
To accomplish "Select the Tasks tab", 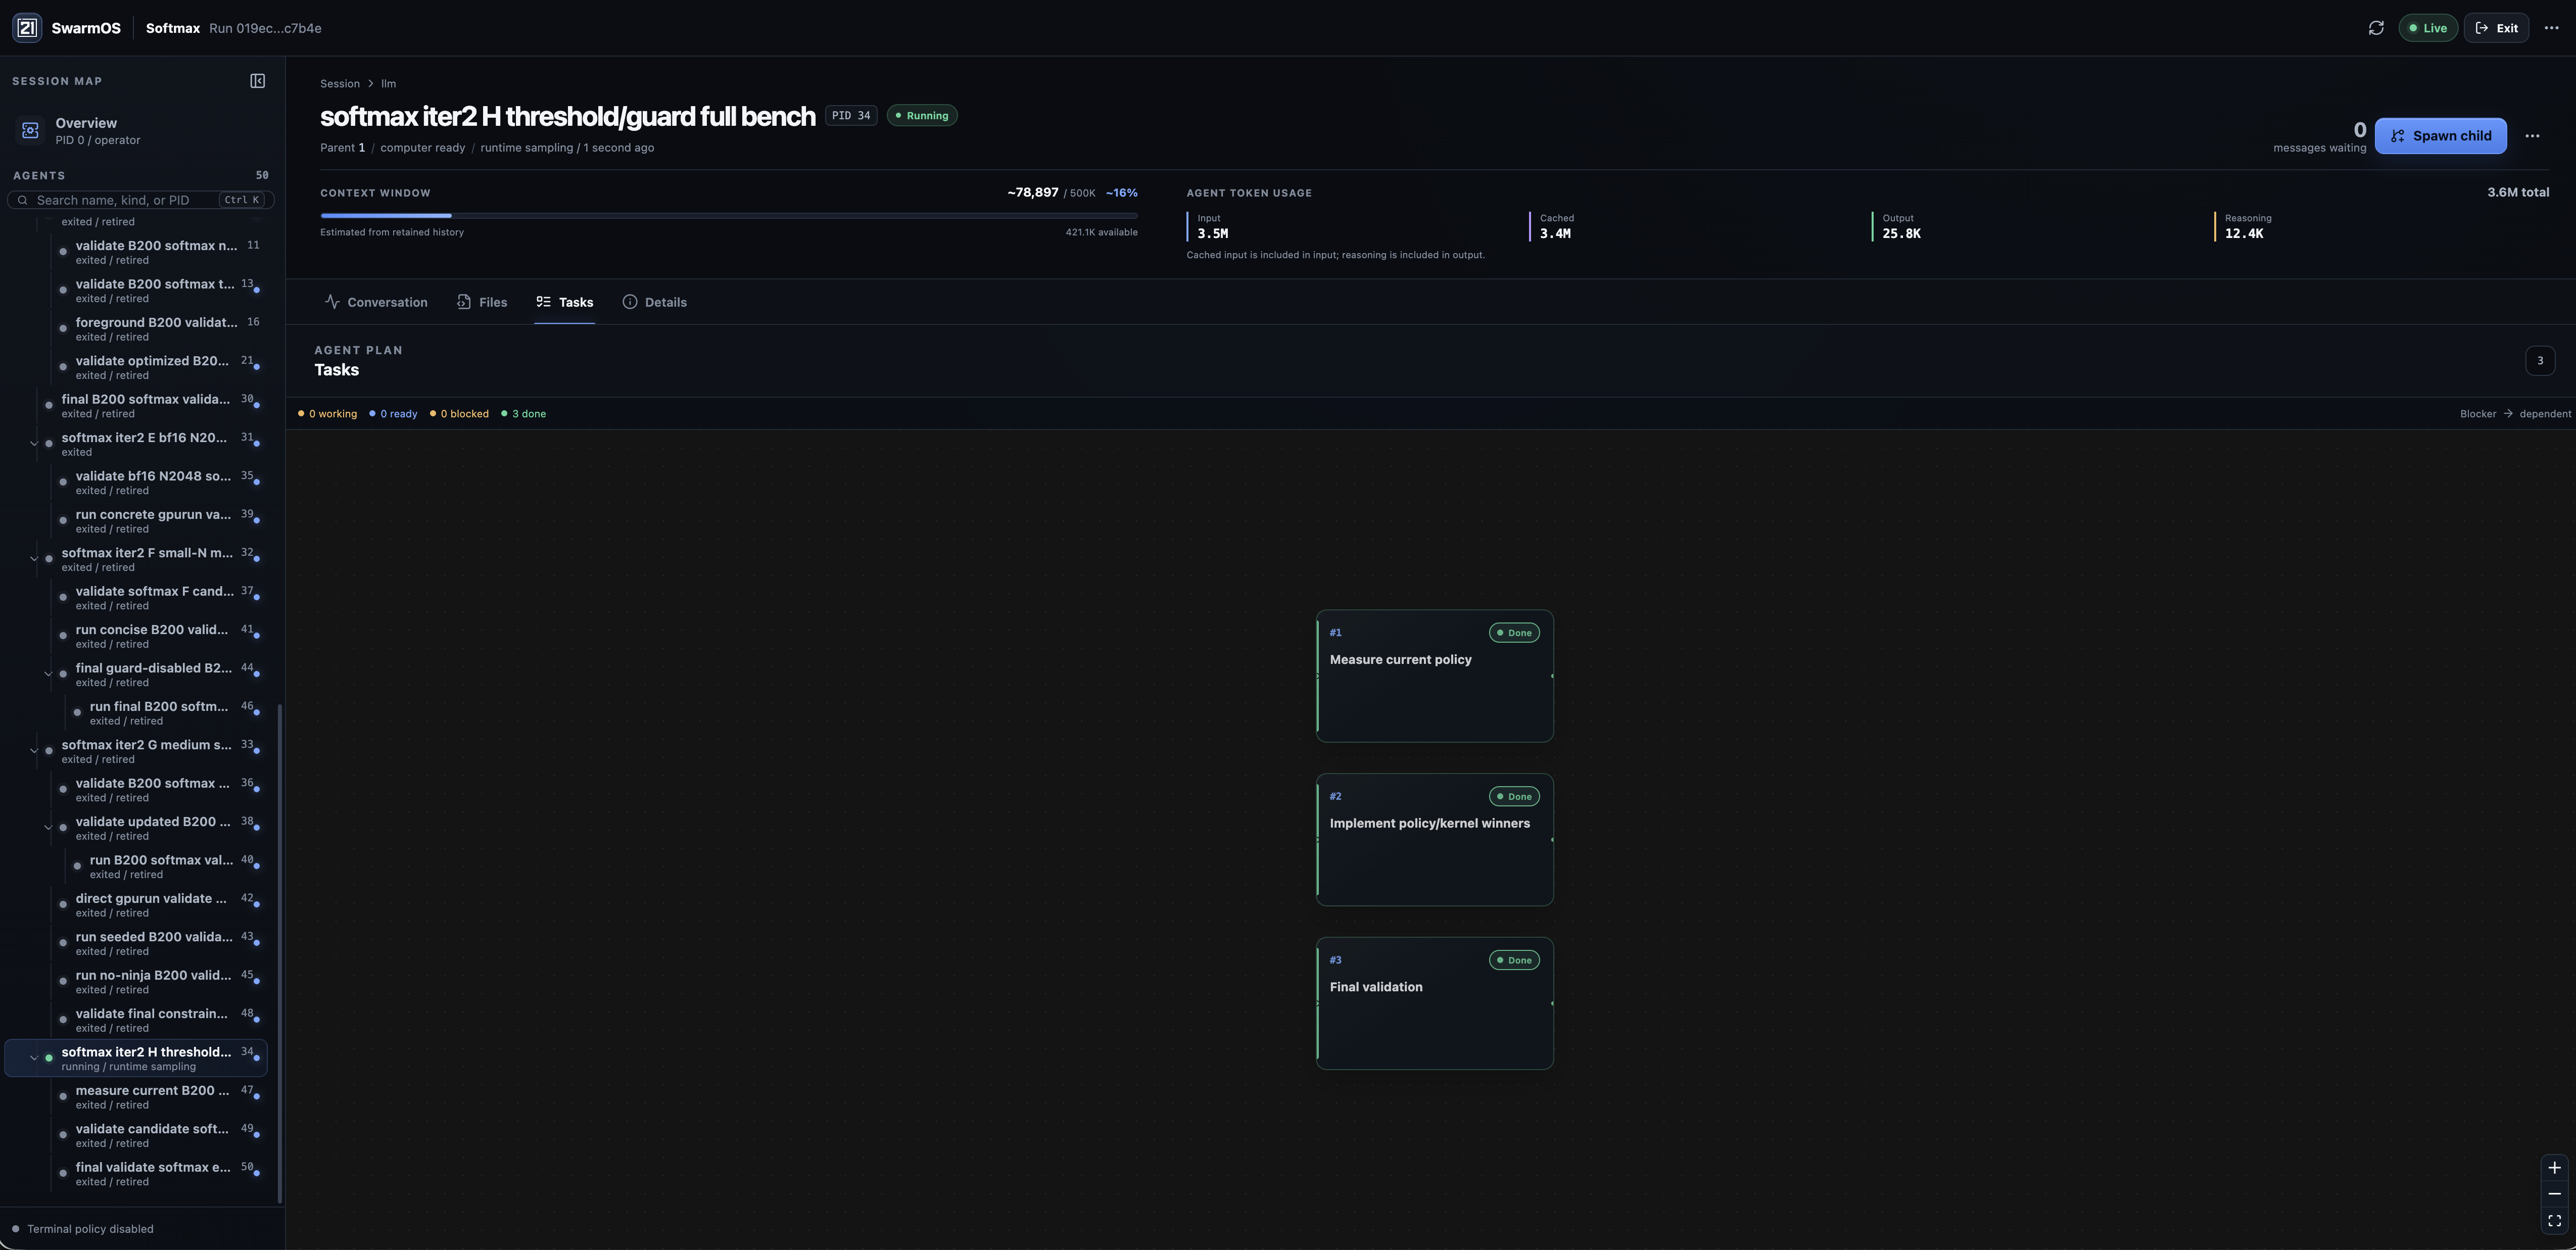I will tap(564, 302).
